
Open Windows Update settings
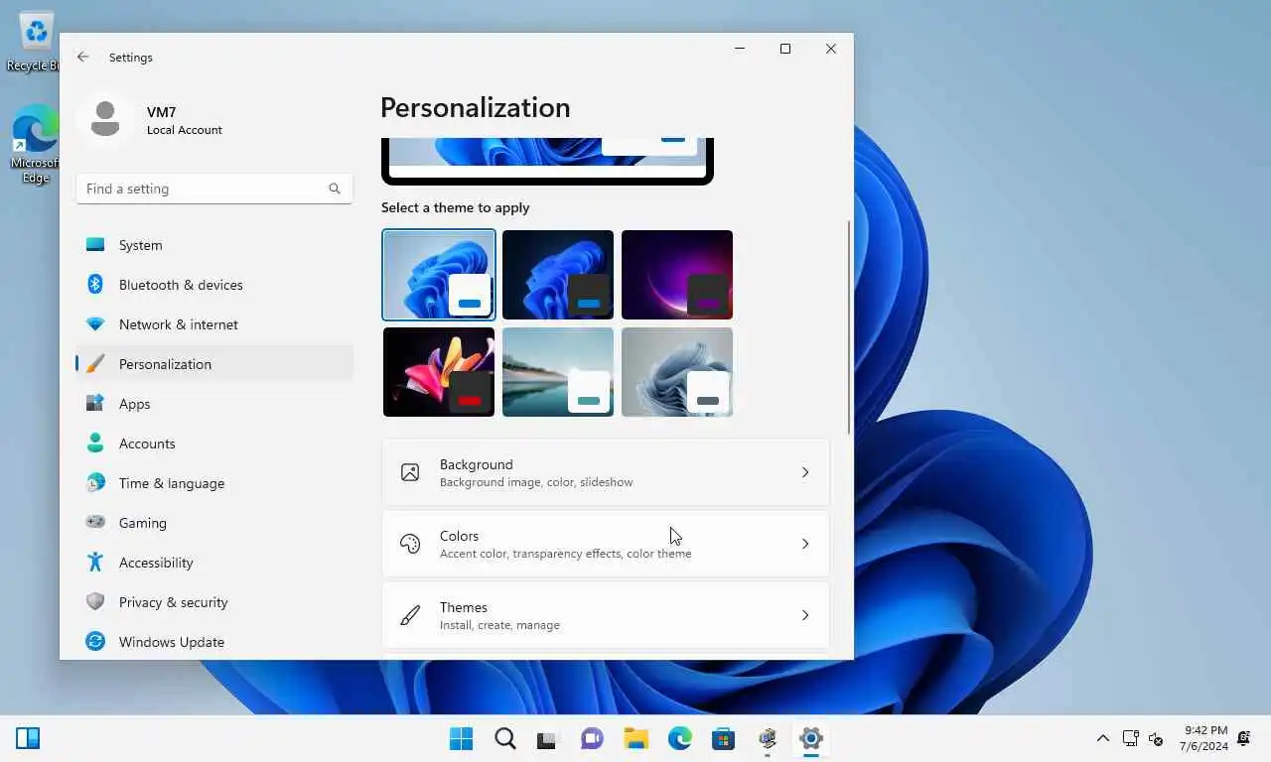point(214,642)
